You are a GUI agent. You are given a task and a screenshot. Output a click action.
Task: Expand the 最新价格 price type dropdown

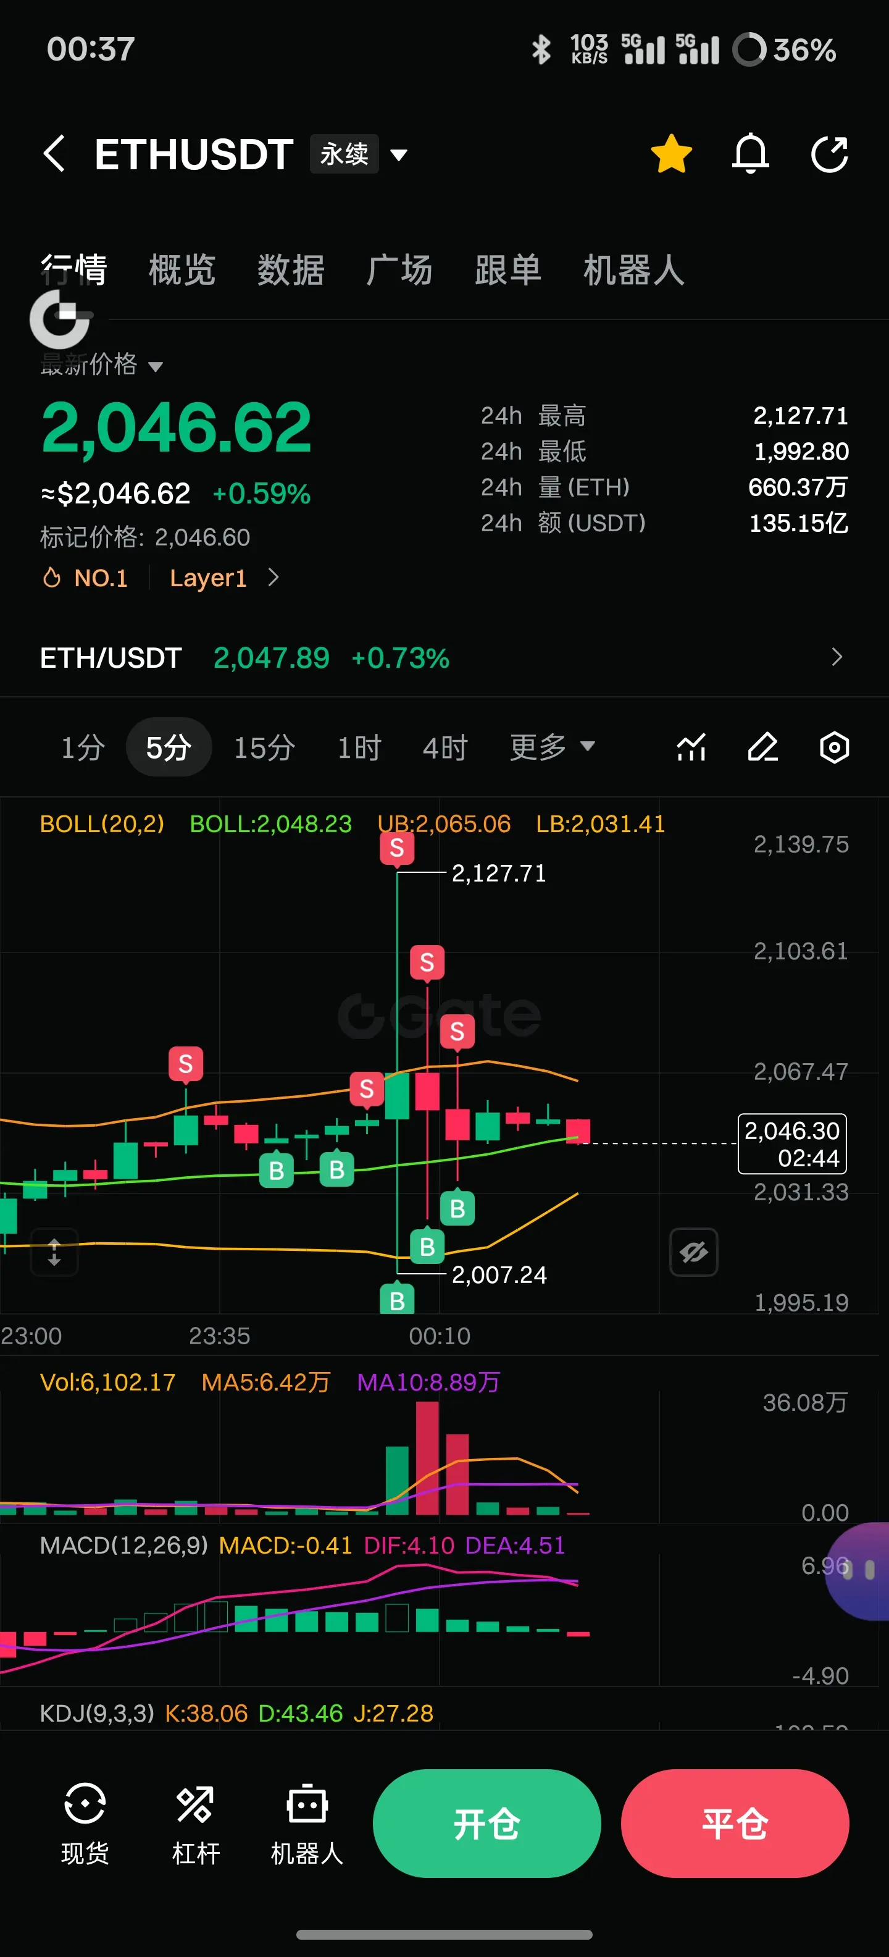click(x=102, y=366)
